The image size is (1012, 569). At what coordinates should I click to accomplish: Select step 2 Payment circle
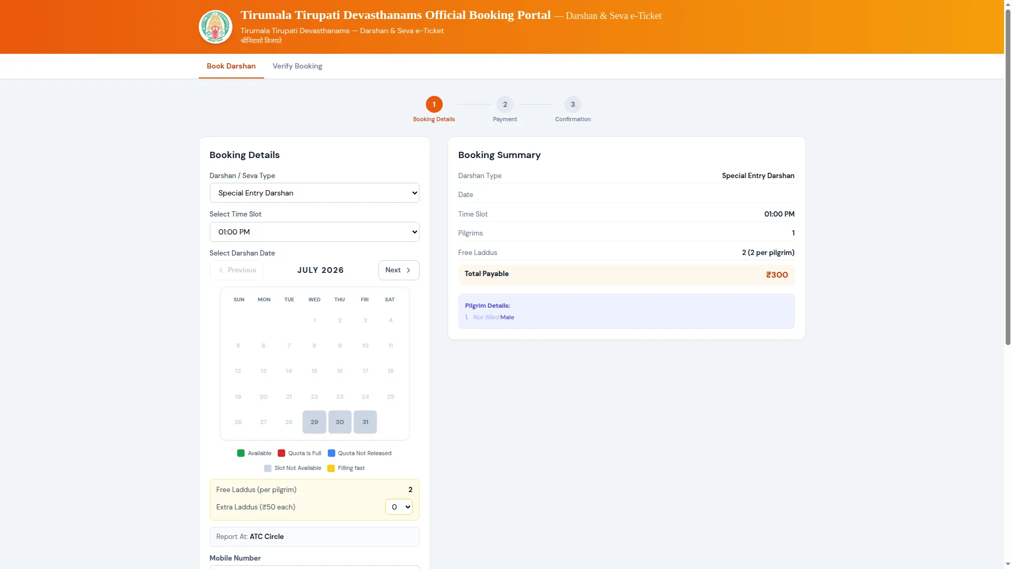coord(505,104)
